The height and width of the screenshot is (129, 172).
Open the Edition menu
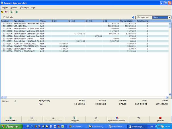tap(14, 8)
